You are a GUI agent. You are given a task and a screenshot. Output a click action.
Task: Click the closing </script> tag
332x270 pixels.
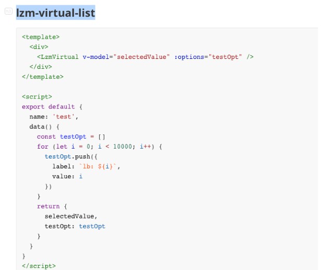point(39,266)
